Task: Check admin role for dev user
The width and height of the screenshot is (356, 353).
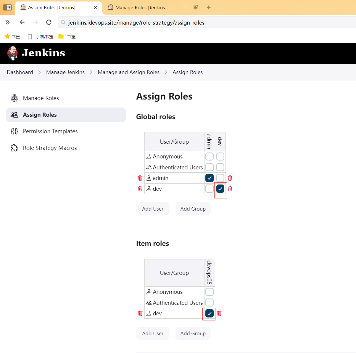Action: tap(210, 189)
